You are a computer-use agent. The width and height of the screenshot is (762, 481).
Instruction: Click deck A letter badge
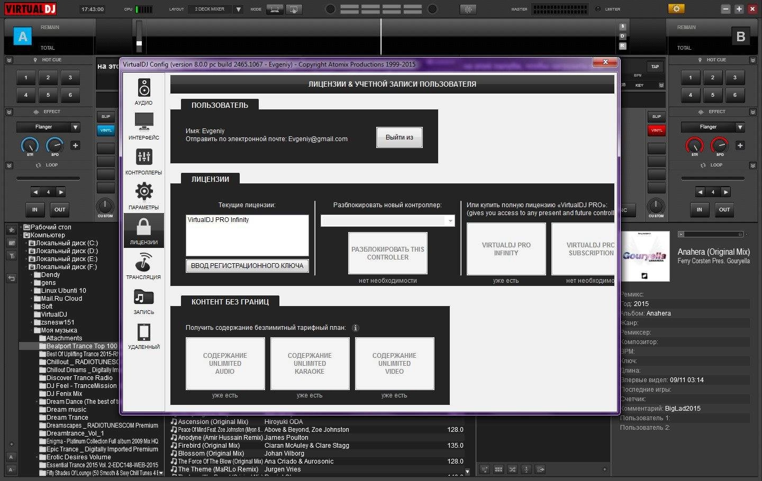click(x=23, y=36)
